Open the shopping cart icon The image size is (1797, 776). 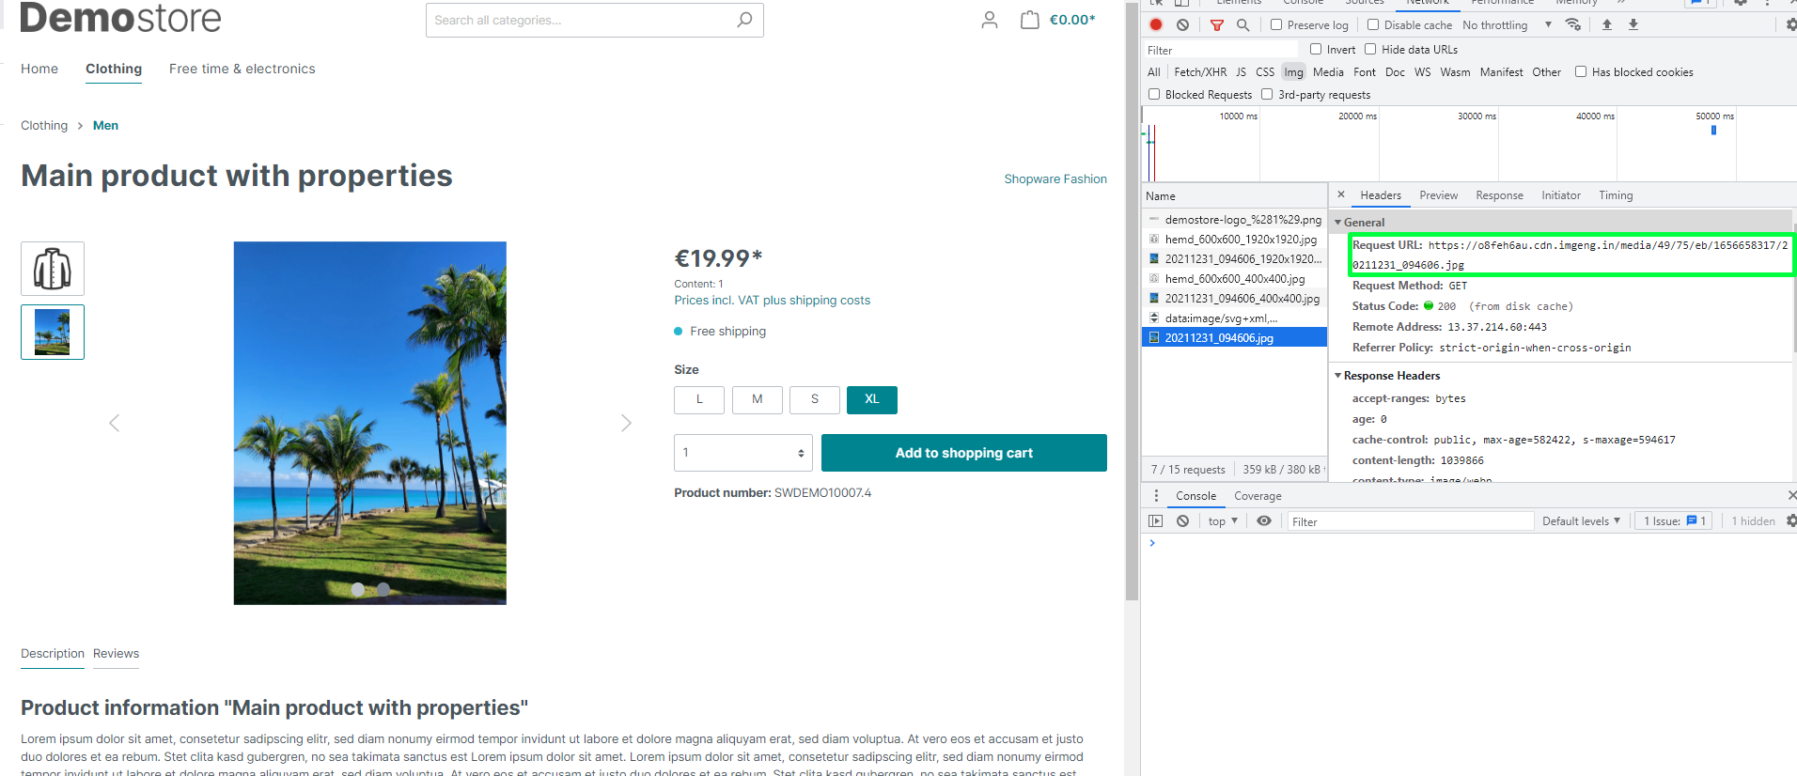1030,20
